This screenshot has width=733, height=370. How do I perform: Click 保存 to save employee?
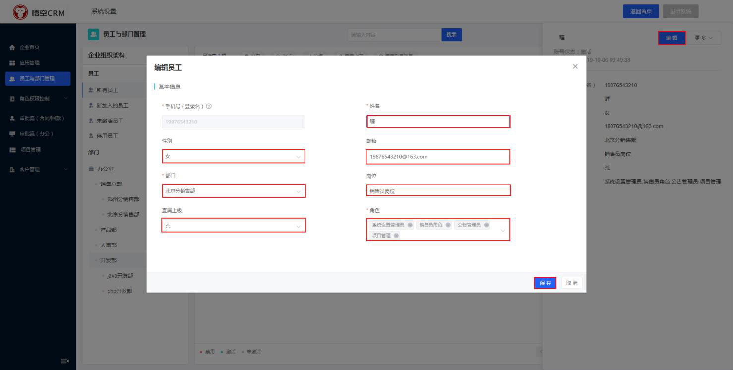pos(545,283)
